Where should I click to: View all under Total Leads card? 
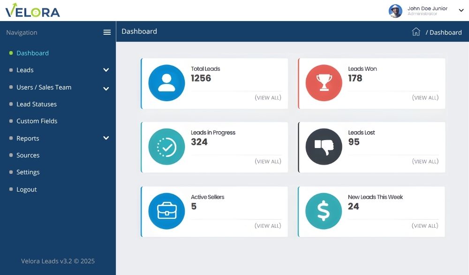(x=268, y=98)
